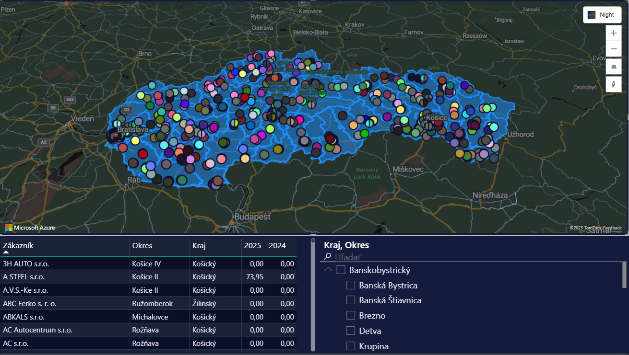Zoom in the map with plus button
Viewport: 629px width, 355px height.
614,34
